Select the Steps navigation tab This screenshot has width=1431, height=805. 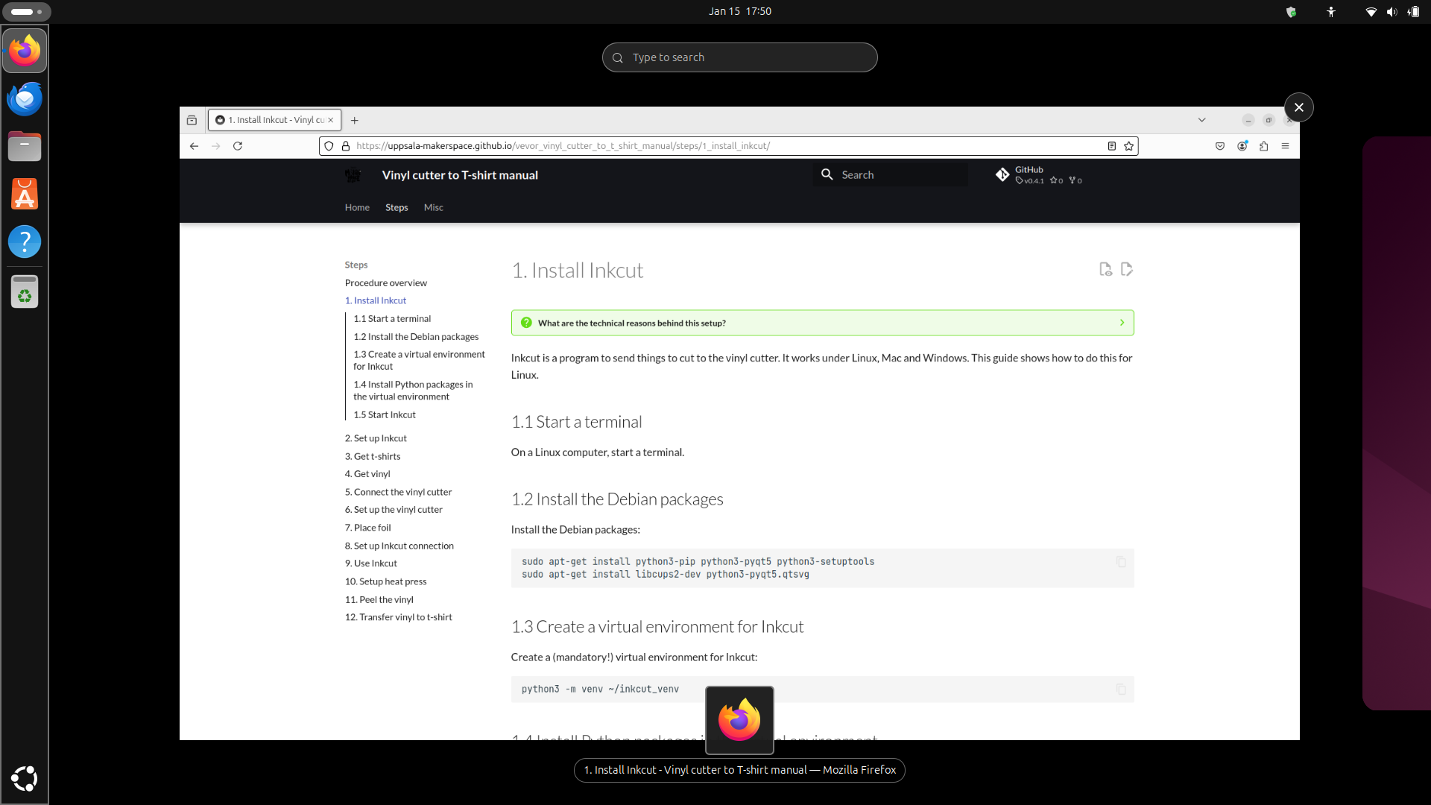pyautogui.click(x=397, y=208)
